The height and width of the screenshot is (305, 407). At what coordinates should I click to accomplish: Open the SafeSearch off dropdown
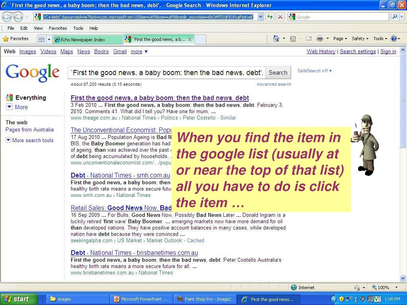point(315,71)
